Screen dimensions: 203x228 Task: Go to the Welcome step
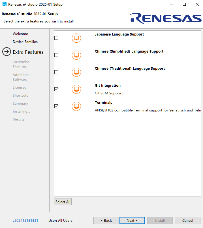click(20, 34)
